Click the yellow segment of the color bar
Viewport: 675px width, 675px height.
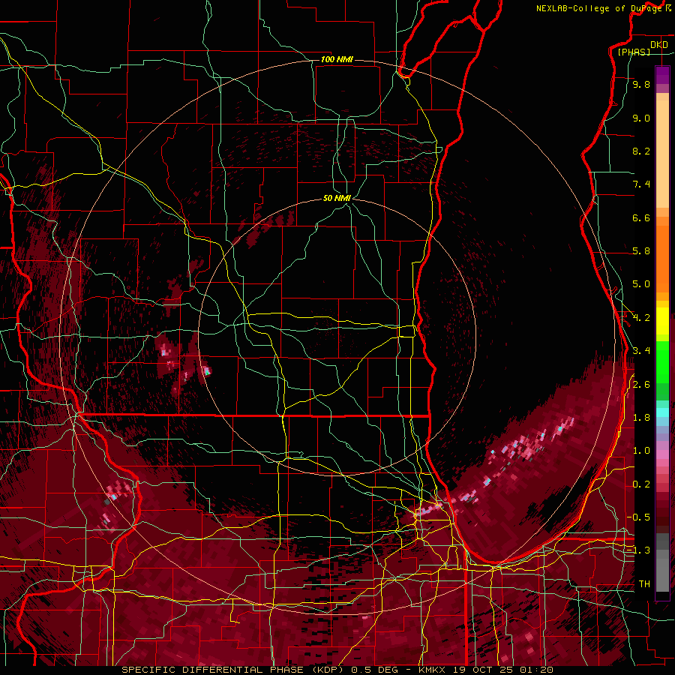coord(662,321)
